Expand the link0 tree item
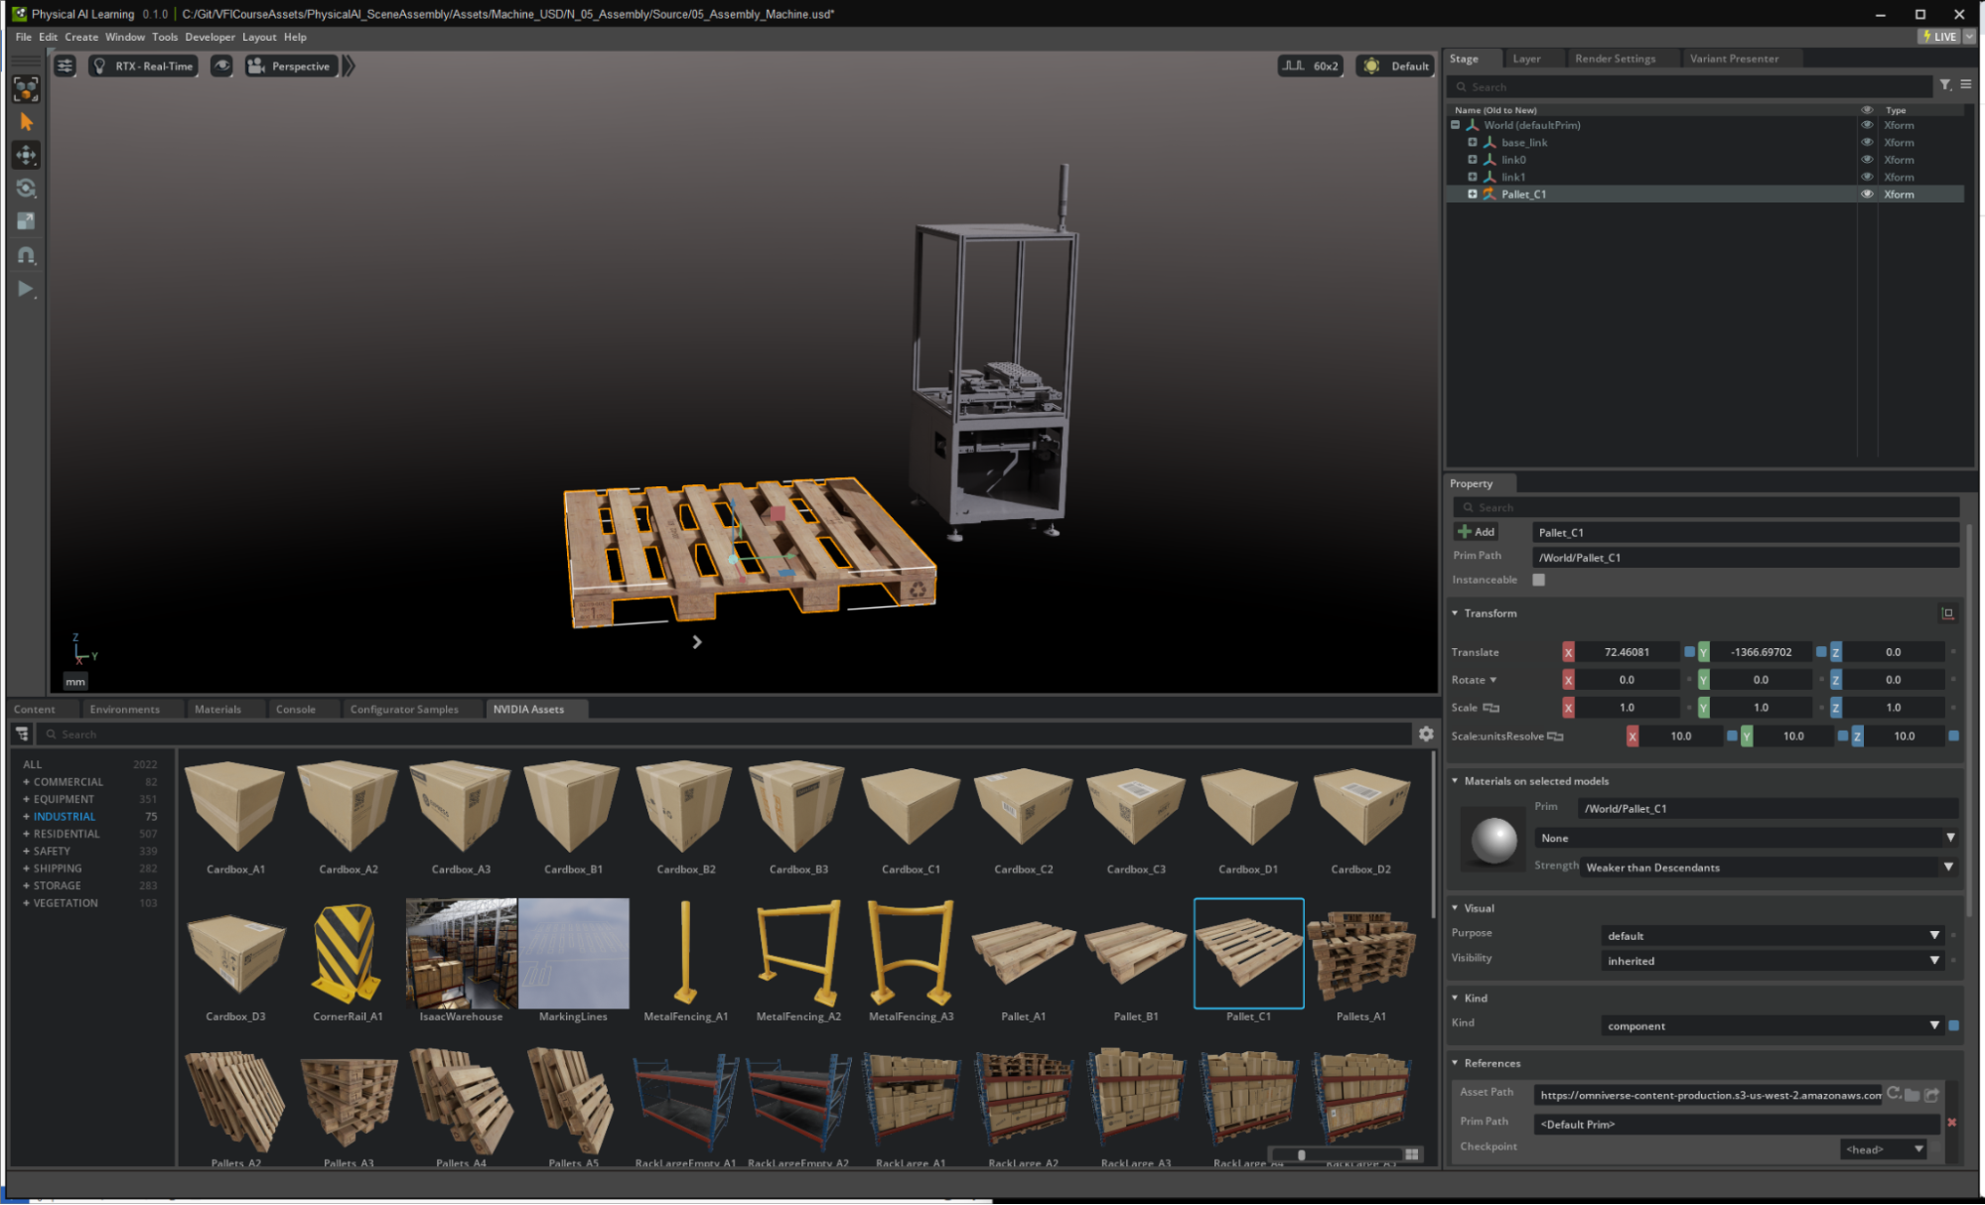The height and width of the screenshot is (1205, 1985). point(1473,160)
